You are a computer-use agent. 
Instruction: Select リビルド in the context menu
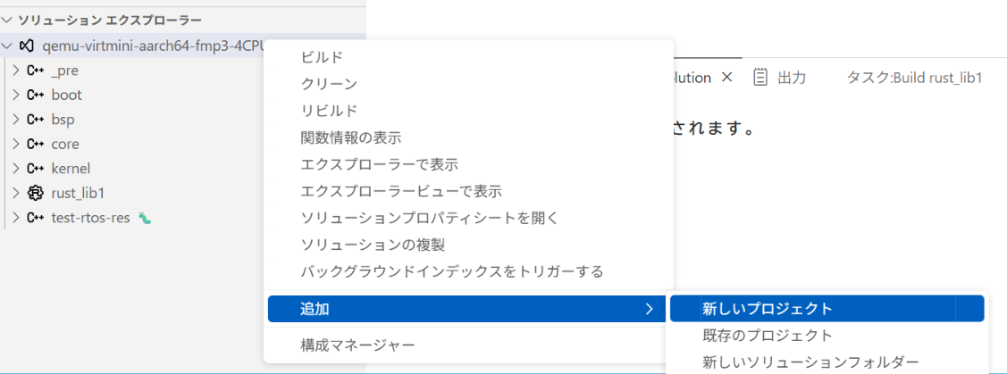point(329,111)
